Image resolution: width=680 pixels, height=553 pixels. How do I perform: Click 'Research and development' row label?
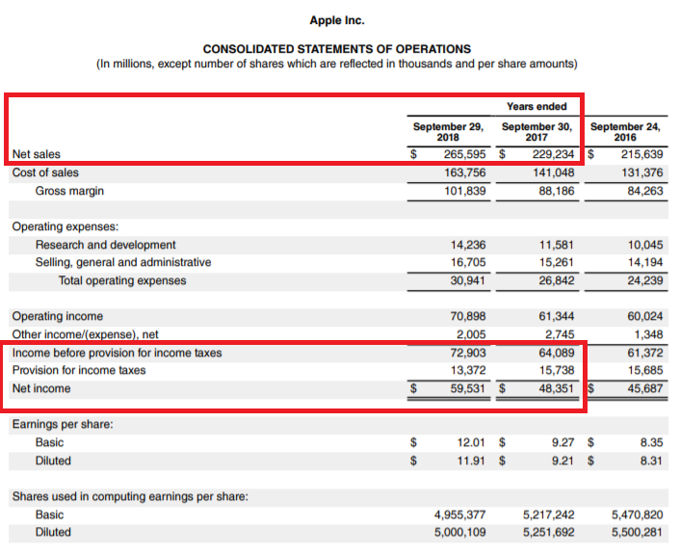(x=105, y=245)
